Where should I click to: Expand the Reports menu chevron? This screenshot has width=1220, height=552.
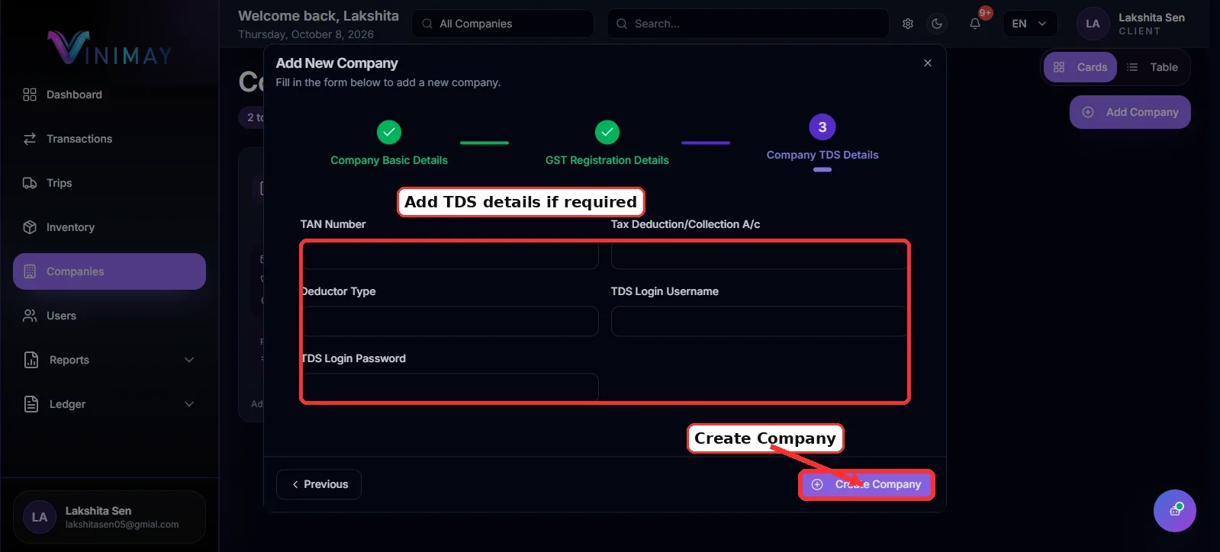189,360
